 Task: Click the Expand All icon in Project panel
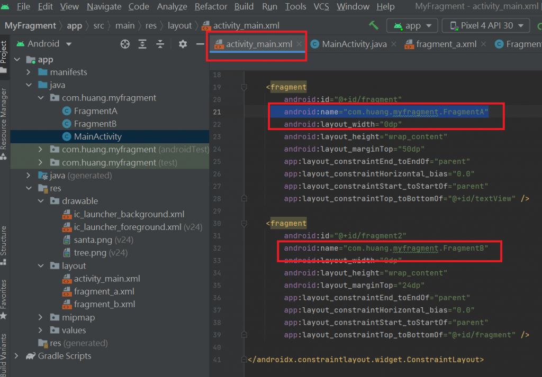(142, 44)
